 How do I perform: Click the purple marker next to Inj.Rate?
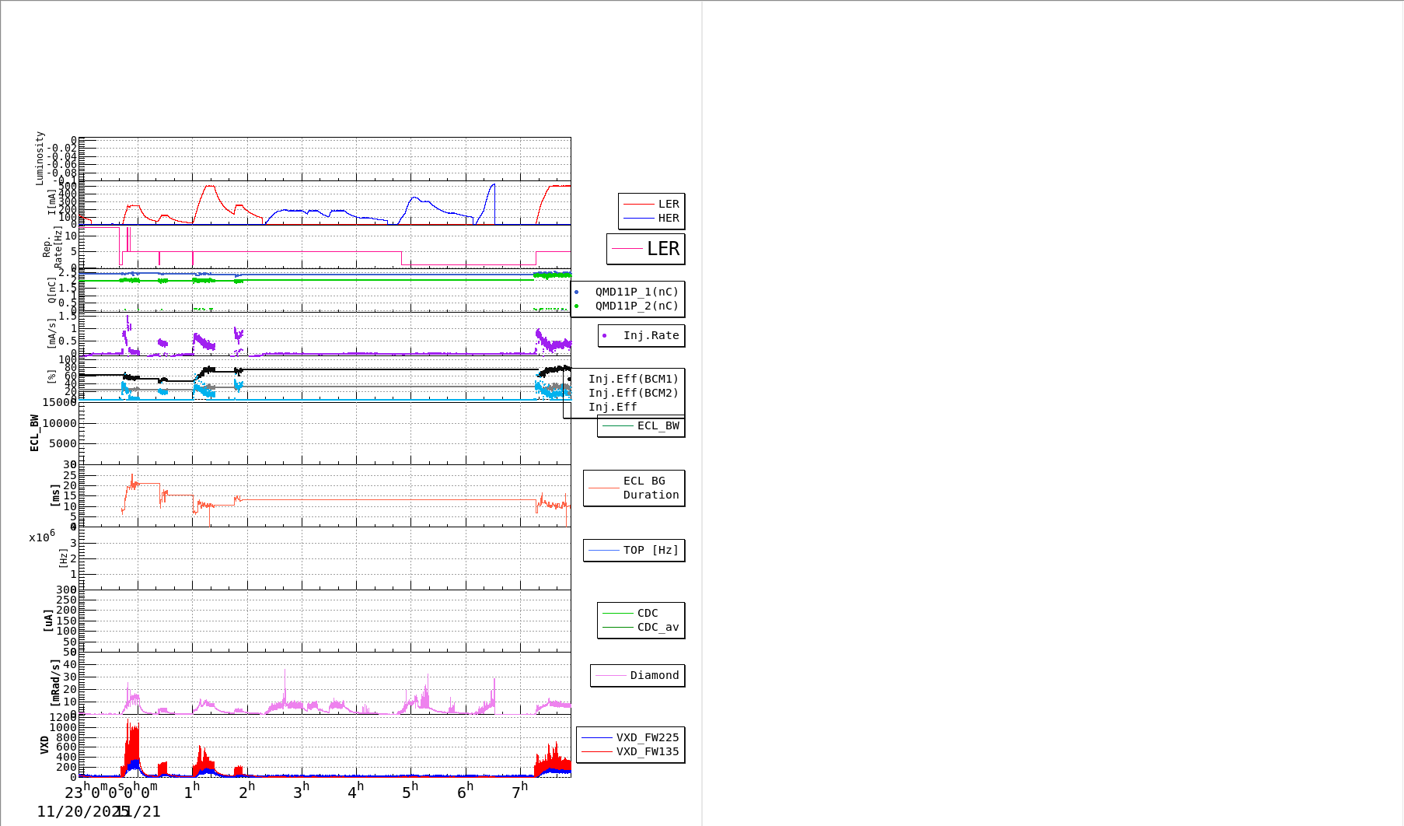604,336
